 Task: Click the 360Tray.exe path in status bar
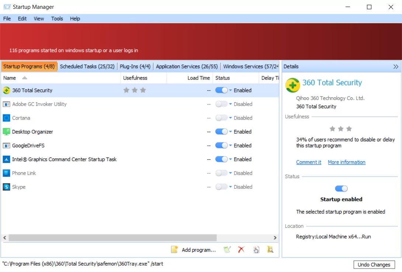coord(83,264)
